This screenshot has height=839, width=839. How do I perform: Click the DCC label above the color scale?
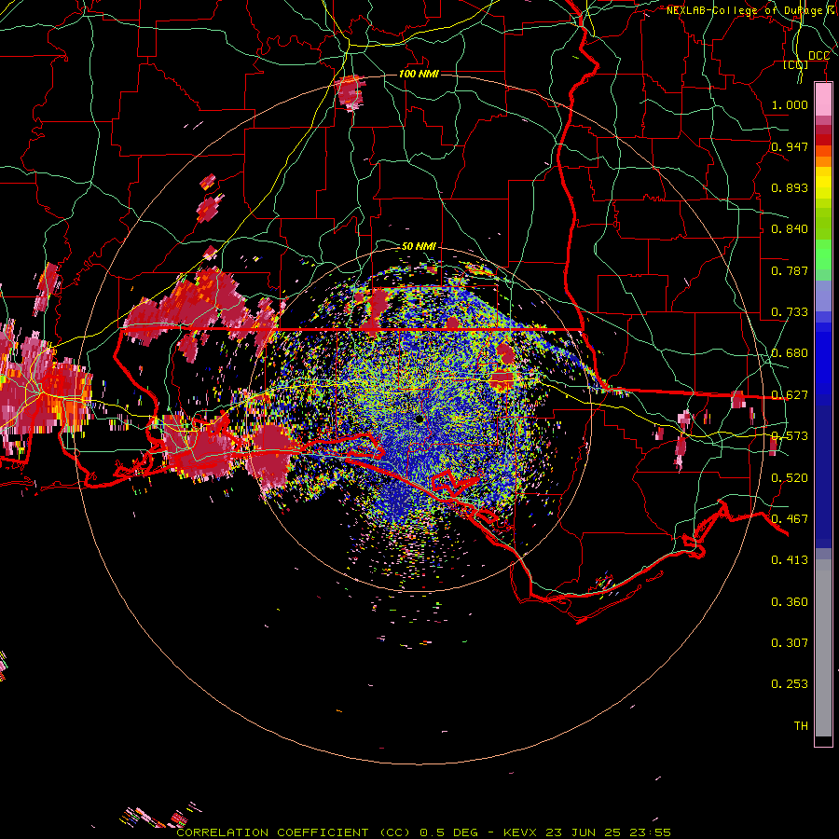pyautogui.click(x=818, y=56)
